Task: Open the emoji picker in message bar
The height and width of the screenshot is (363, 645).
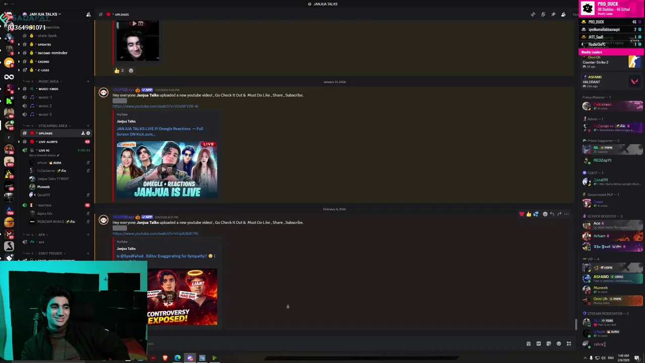Action: [558, 344]
